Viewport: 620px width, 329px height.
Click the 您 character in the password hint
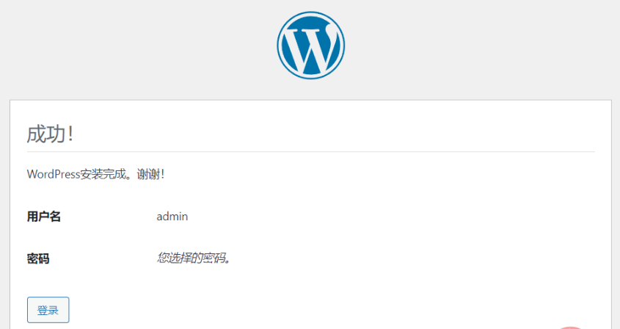tap(162, 258)
